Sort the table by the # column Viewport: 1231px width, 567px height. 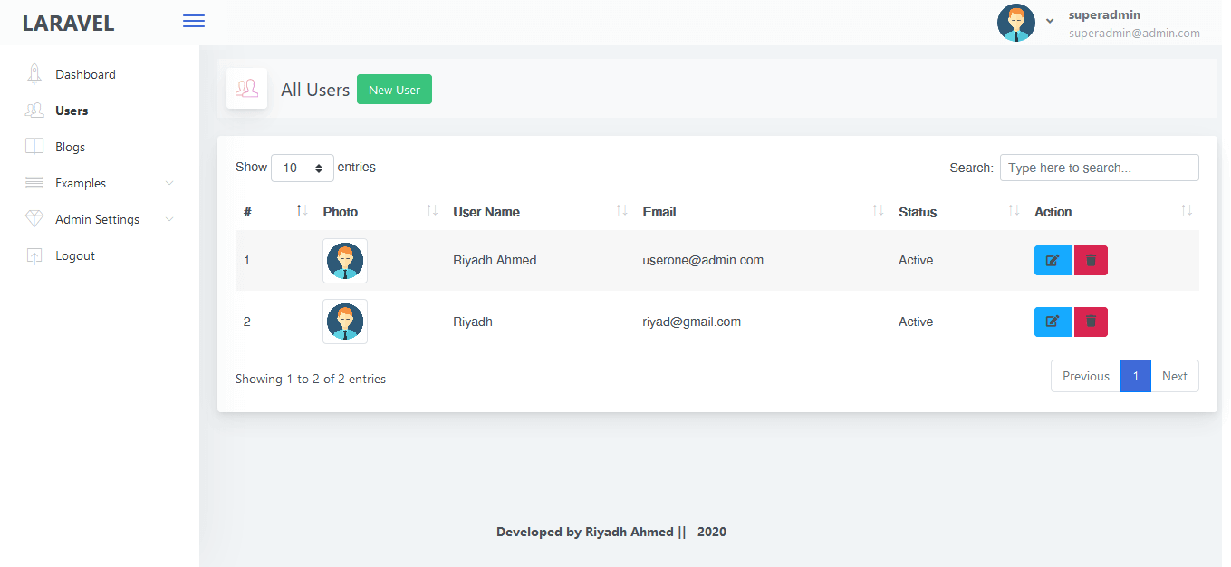[274, 212]
